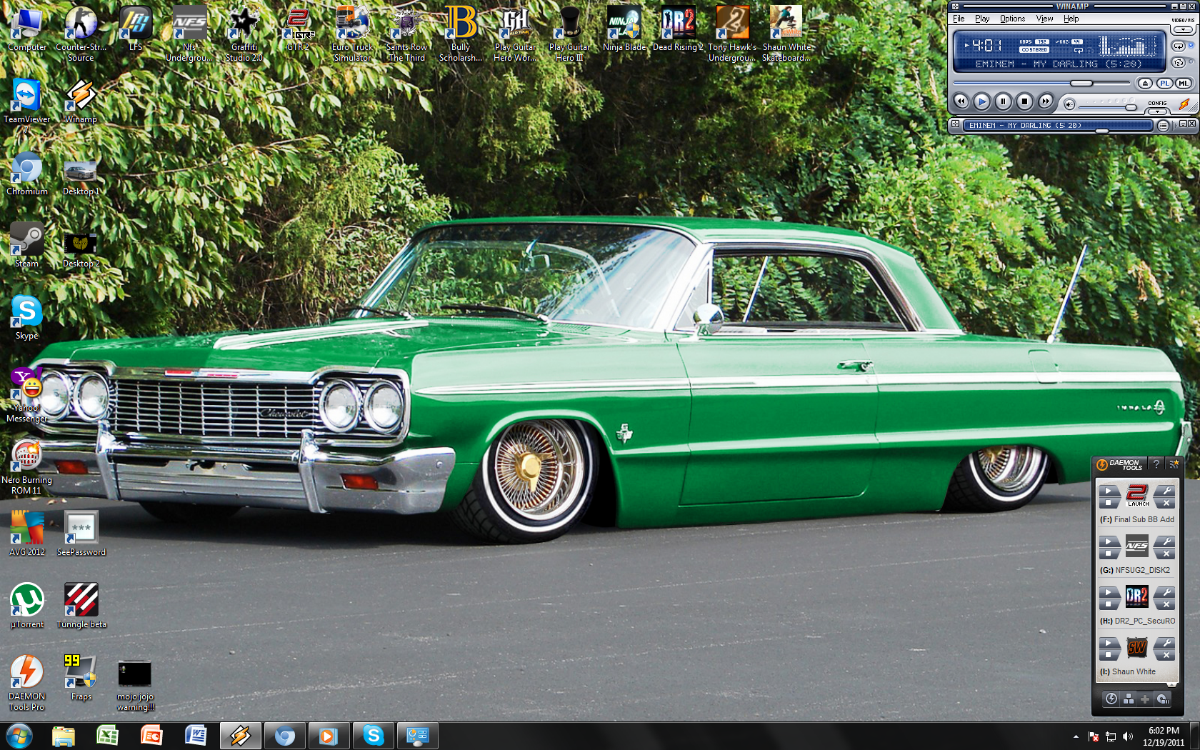
Task: Open the Euro Truck Simulator shortcut
Action: coord(353,33)
